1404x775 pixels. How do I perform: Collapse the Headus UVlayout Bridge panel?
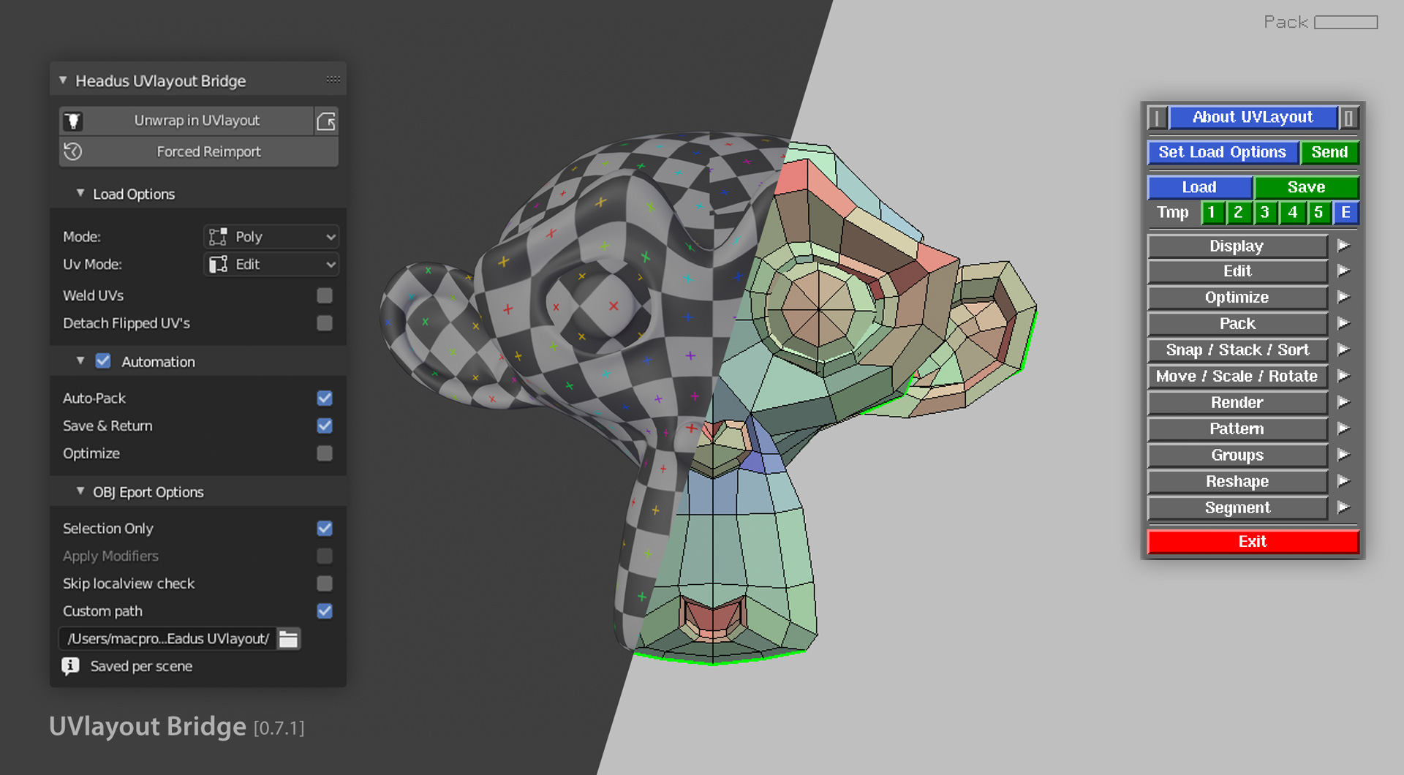point(63,80)
